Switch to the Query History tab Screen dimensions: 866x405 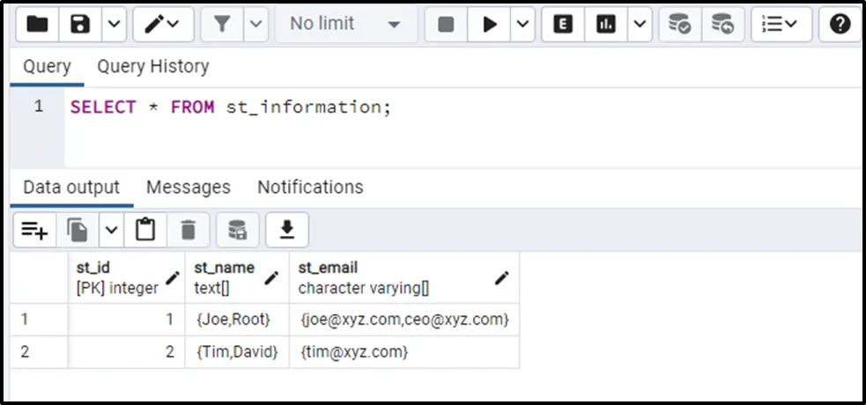(153, 66)
